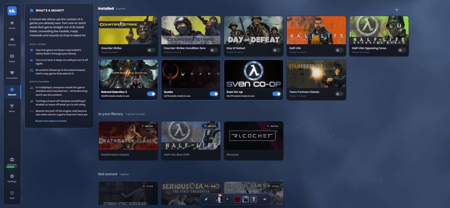The width and height of the screenshot is (450, 208).
Task: Click the party popper icon in bottom bar
Action: click(206, 199)
